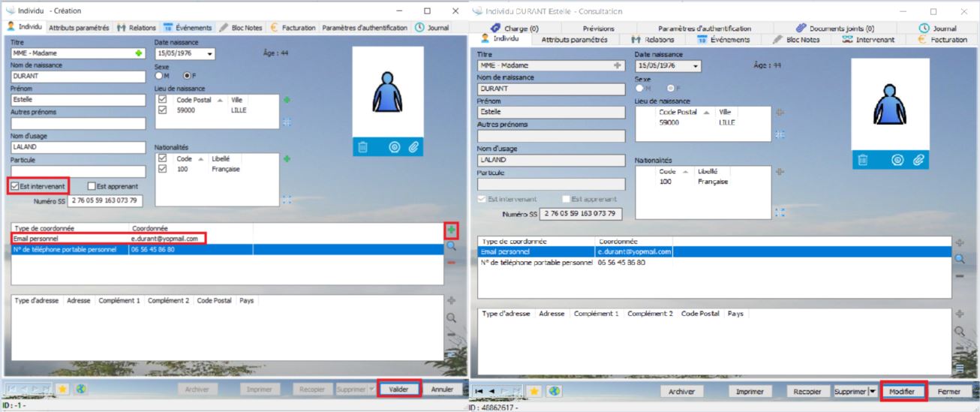Click the magnifier icon beside coordonnées list in Création window

(x=452, y=245)
